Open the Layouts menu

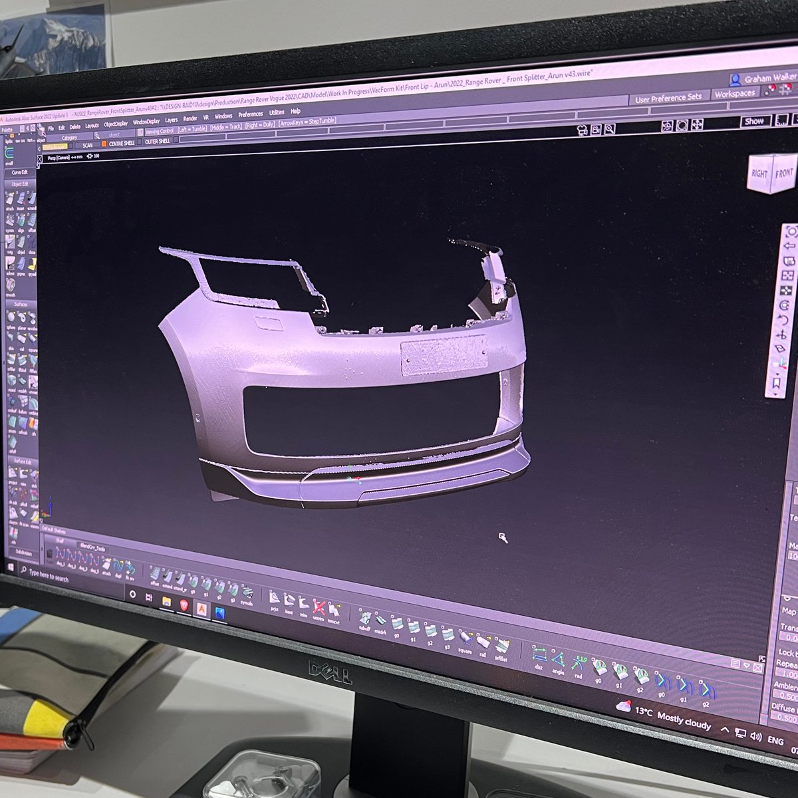(92, 126)
